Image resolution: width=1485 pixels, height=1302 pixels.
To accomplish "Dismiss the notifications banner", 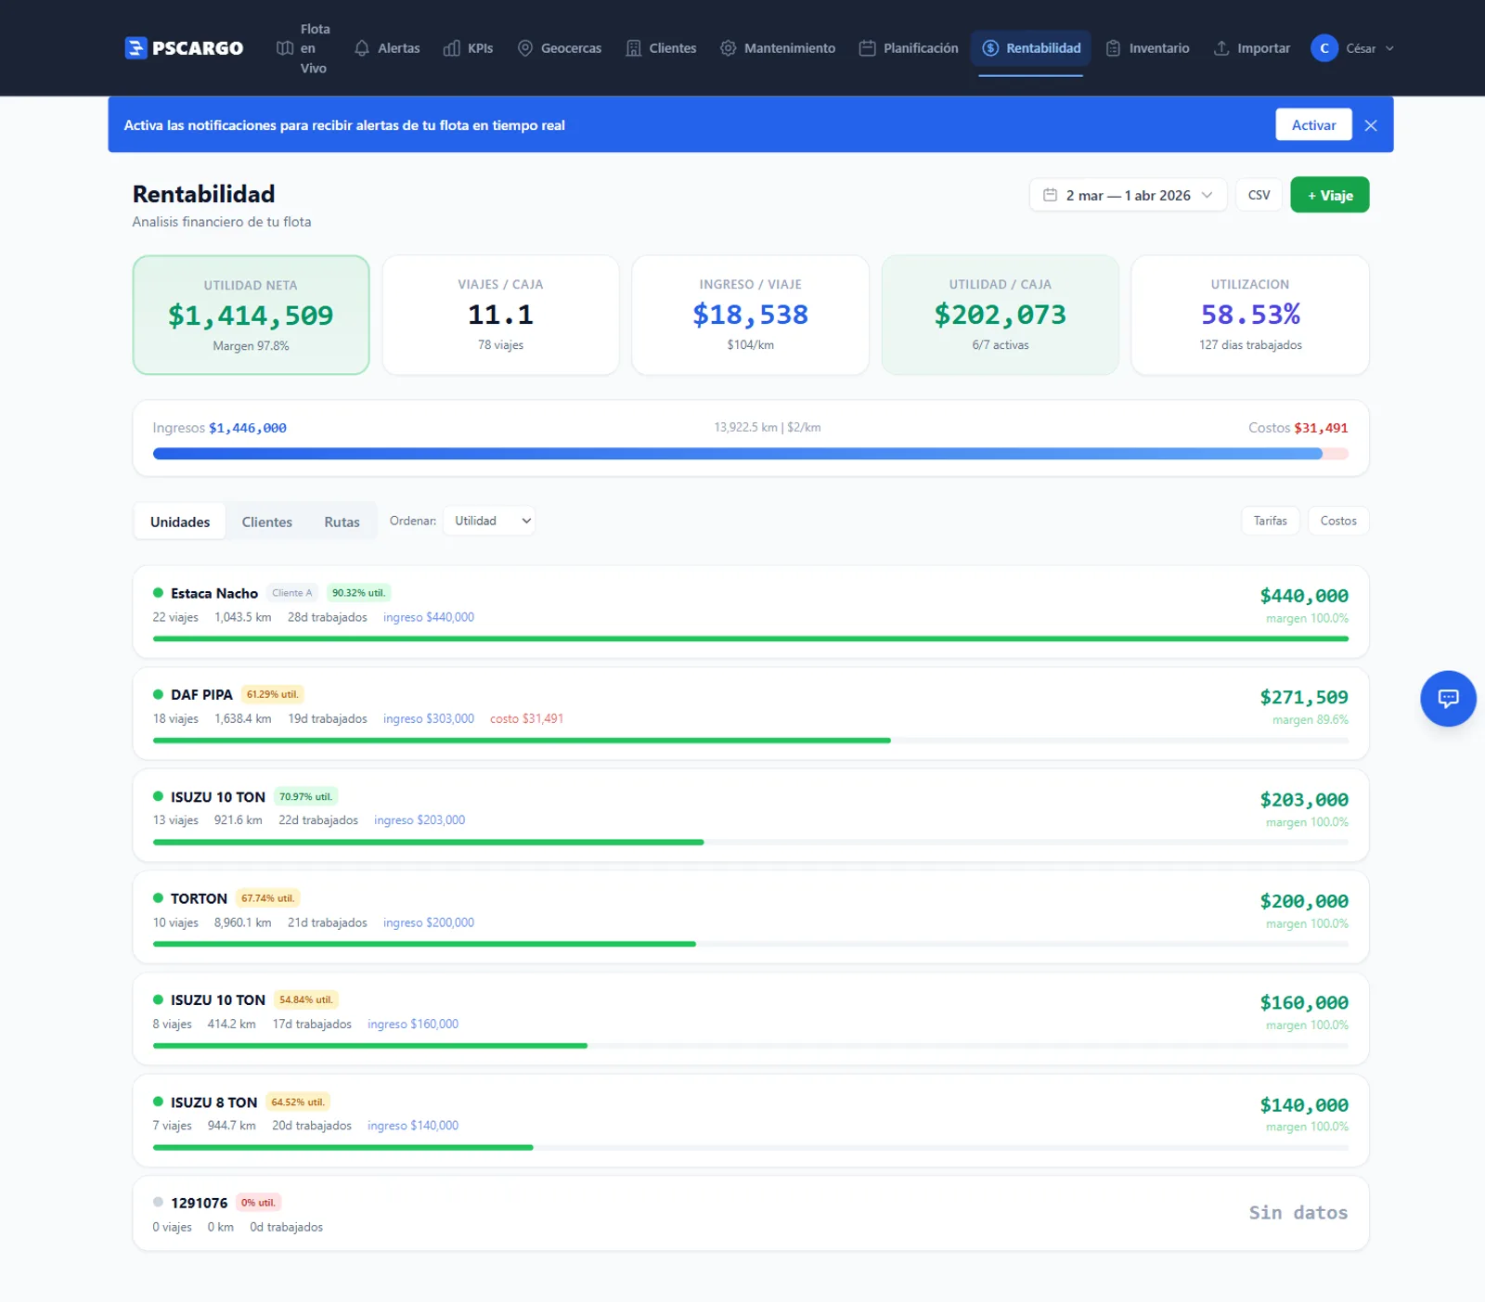I will click(x=1371, y=125).
